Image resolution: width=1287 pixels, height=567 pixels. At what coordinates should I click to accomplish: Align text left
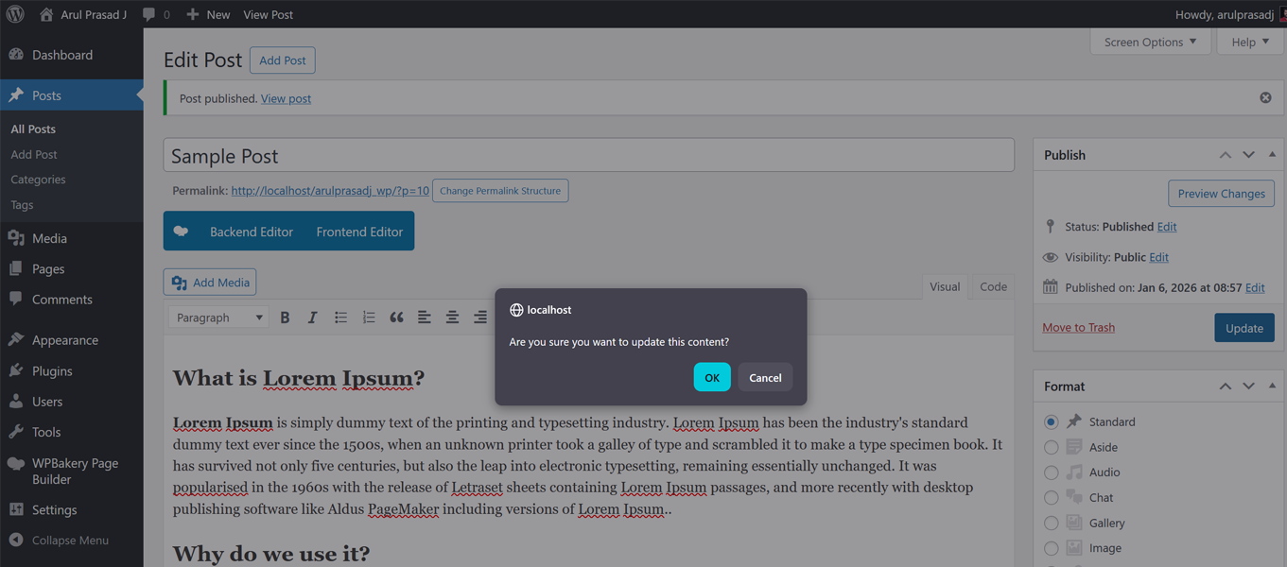pos(424,318)
